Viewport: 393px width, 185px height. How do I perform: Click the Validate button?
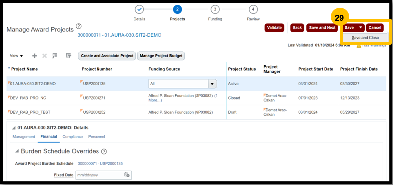(x=274, y=28)
